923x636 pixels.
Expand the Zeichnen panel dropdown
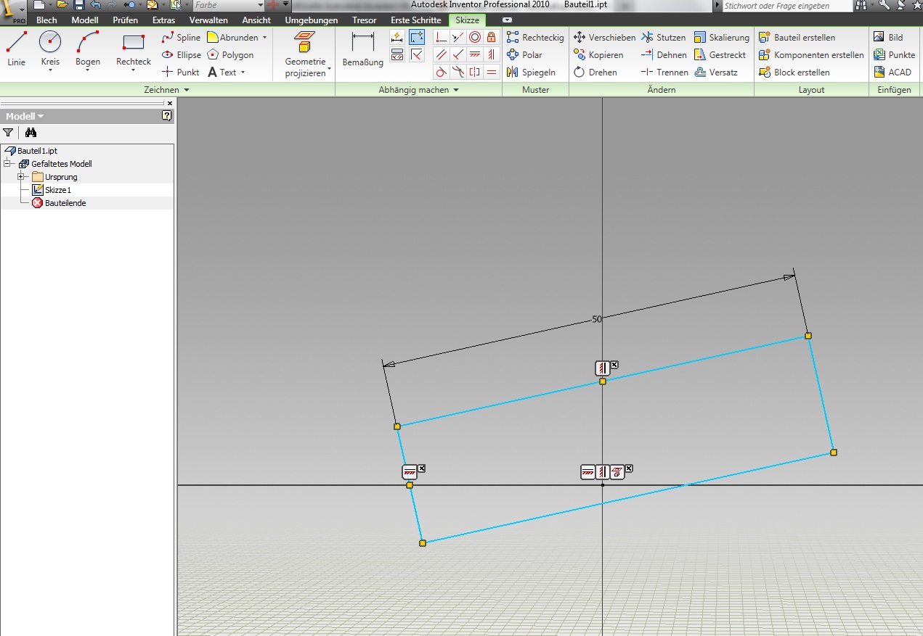pyautogui.click(x=187, y=90)
